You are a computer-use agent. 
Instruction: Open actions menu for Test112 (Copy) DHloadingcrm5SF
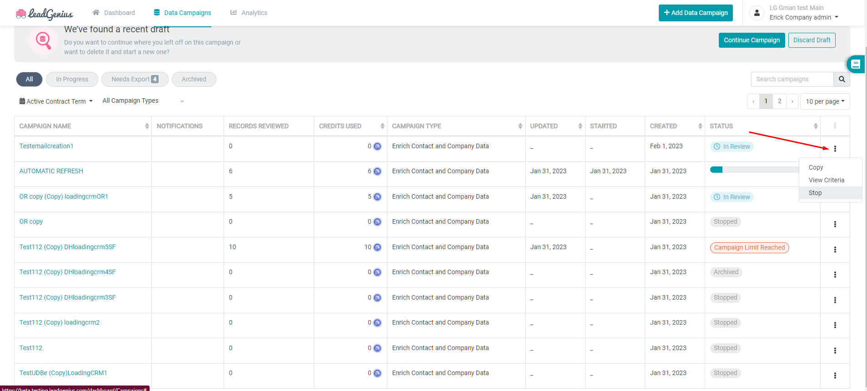pos(835,250)
